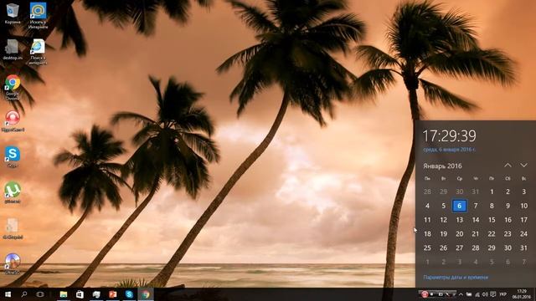
Task: Open File Explorer from the taskbar
Action: click(x=64, y=294)
